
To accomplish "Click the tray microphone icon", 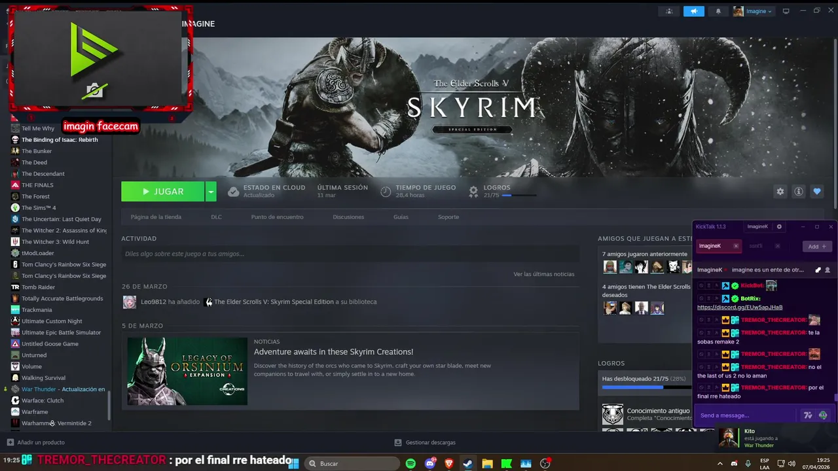I will coord(748,463).
